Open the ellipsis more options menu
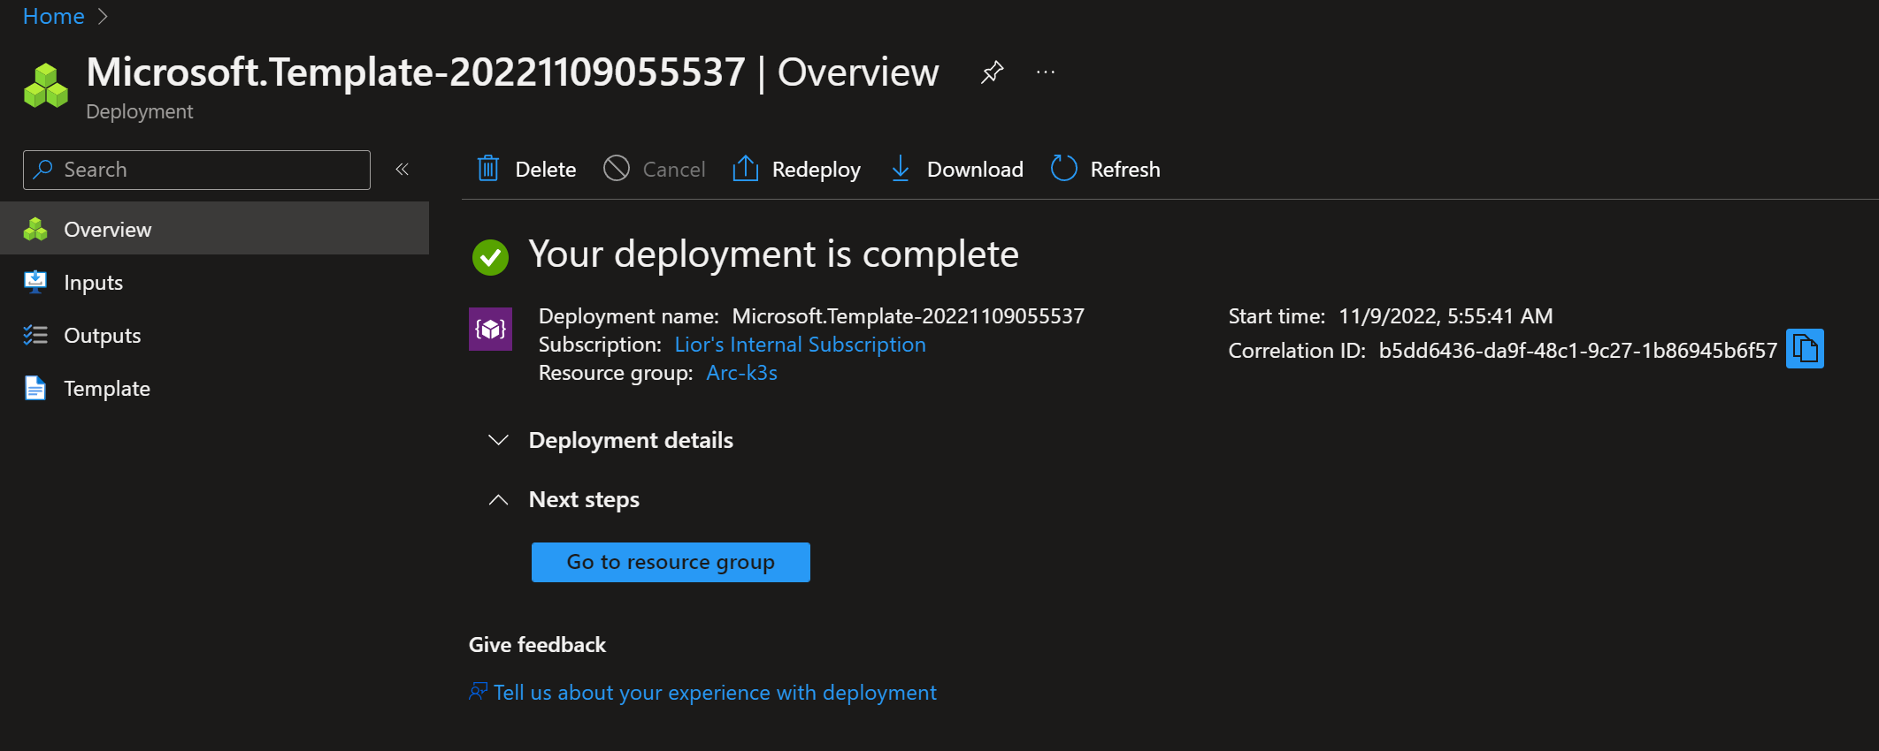The image size is (1879, 751). coord(1046,72)
